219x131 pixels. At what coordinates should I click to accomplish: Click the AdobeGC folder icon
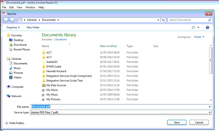point(44,62)
